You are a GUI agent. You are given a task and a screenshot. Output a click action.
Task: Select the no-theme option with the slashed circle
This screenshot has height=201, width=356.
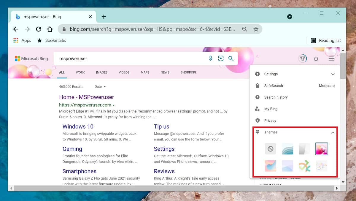tap(271, 149)
